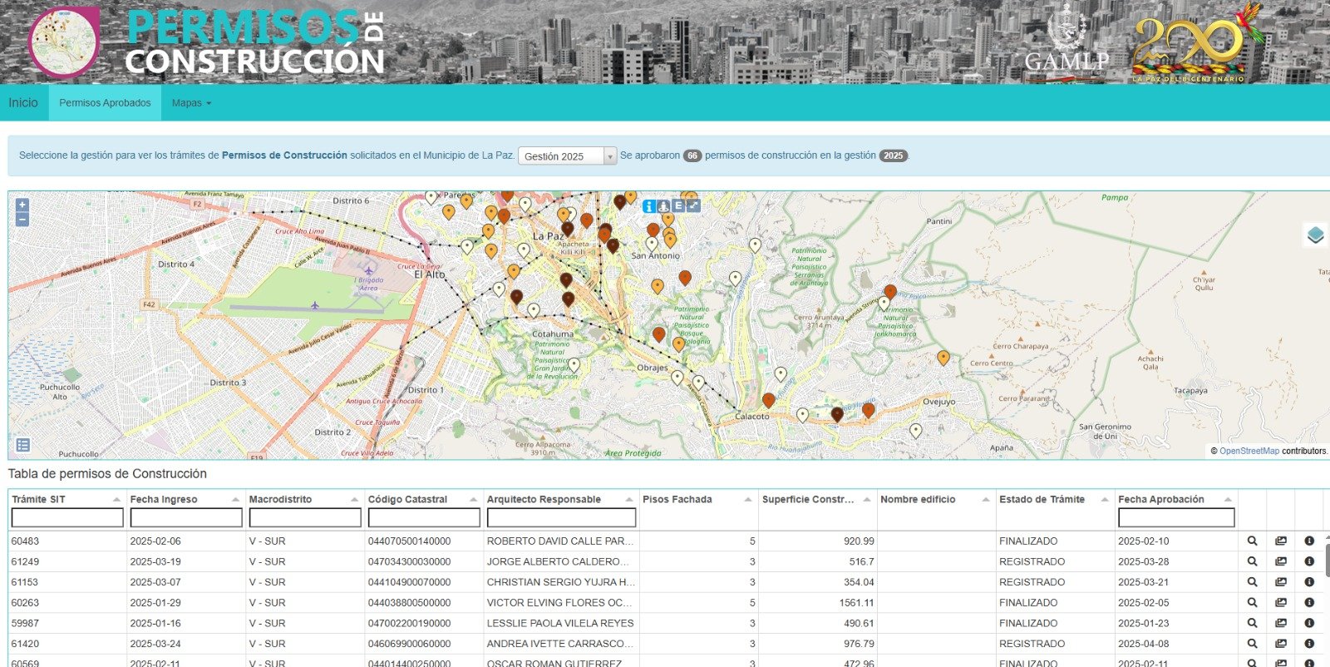Image resolution: width=1330 pixels, height=667 pixels.
Task: Sort by Fecha Aprobación column arrow
Action: (1227, 500)
